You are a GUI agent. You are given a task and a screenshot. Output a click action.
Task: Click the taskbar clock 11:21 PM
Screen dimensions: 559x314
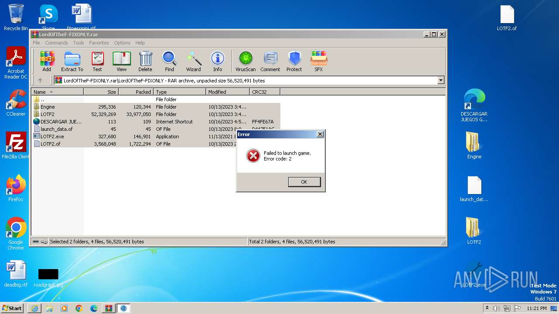[x=536, y=308]
